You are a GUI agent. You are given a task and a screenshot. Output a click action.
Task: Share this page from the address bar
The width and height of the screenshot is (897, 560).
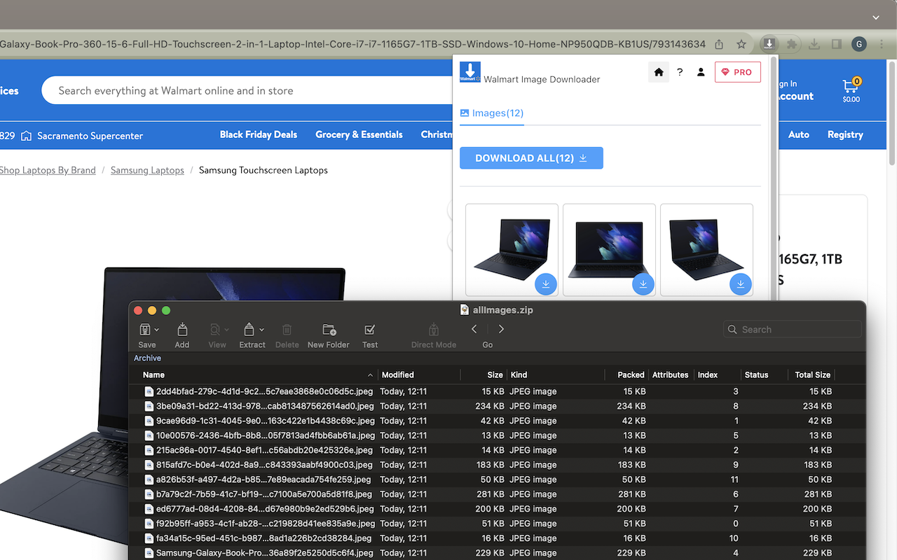click(719, 44)
